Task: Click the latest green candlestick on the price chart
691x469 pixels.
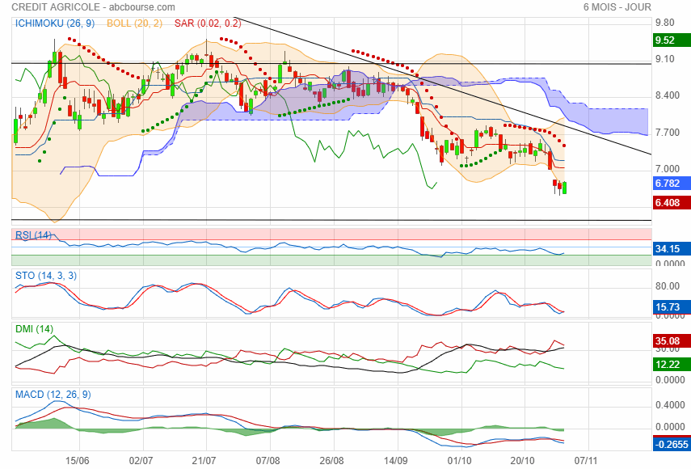Action: pos(565,188)
